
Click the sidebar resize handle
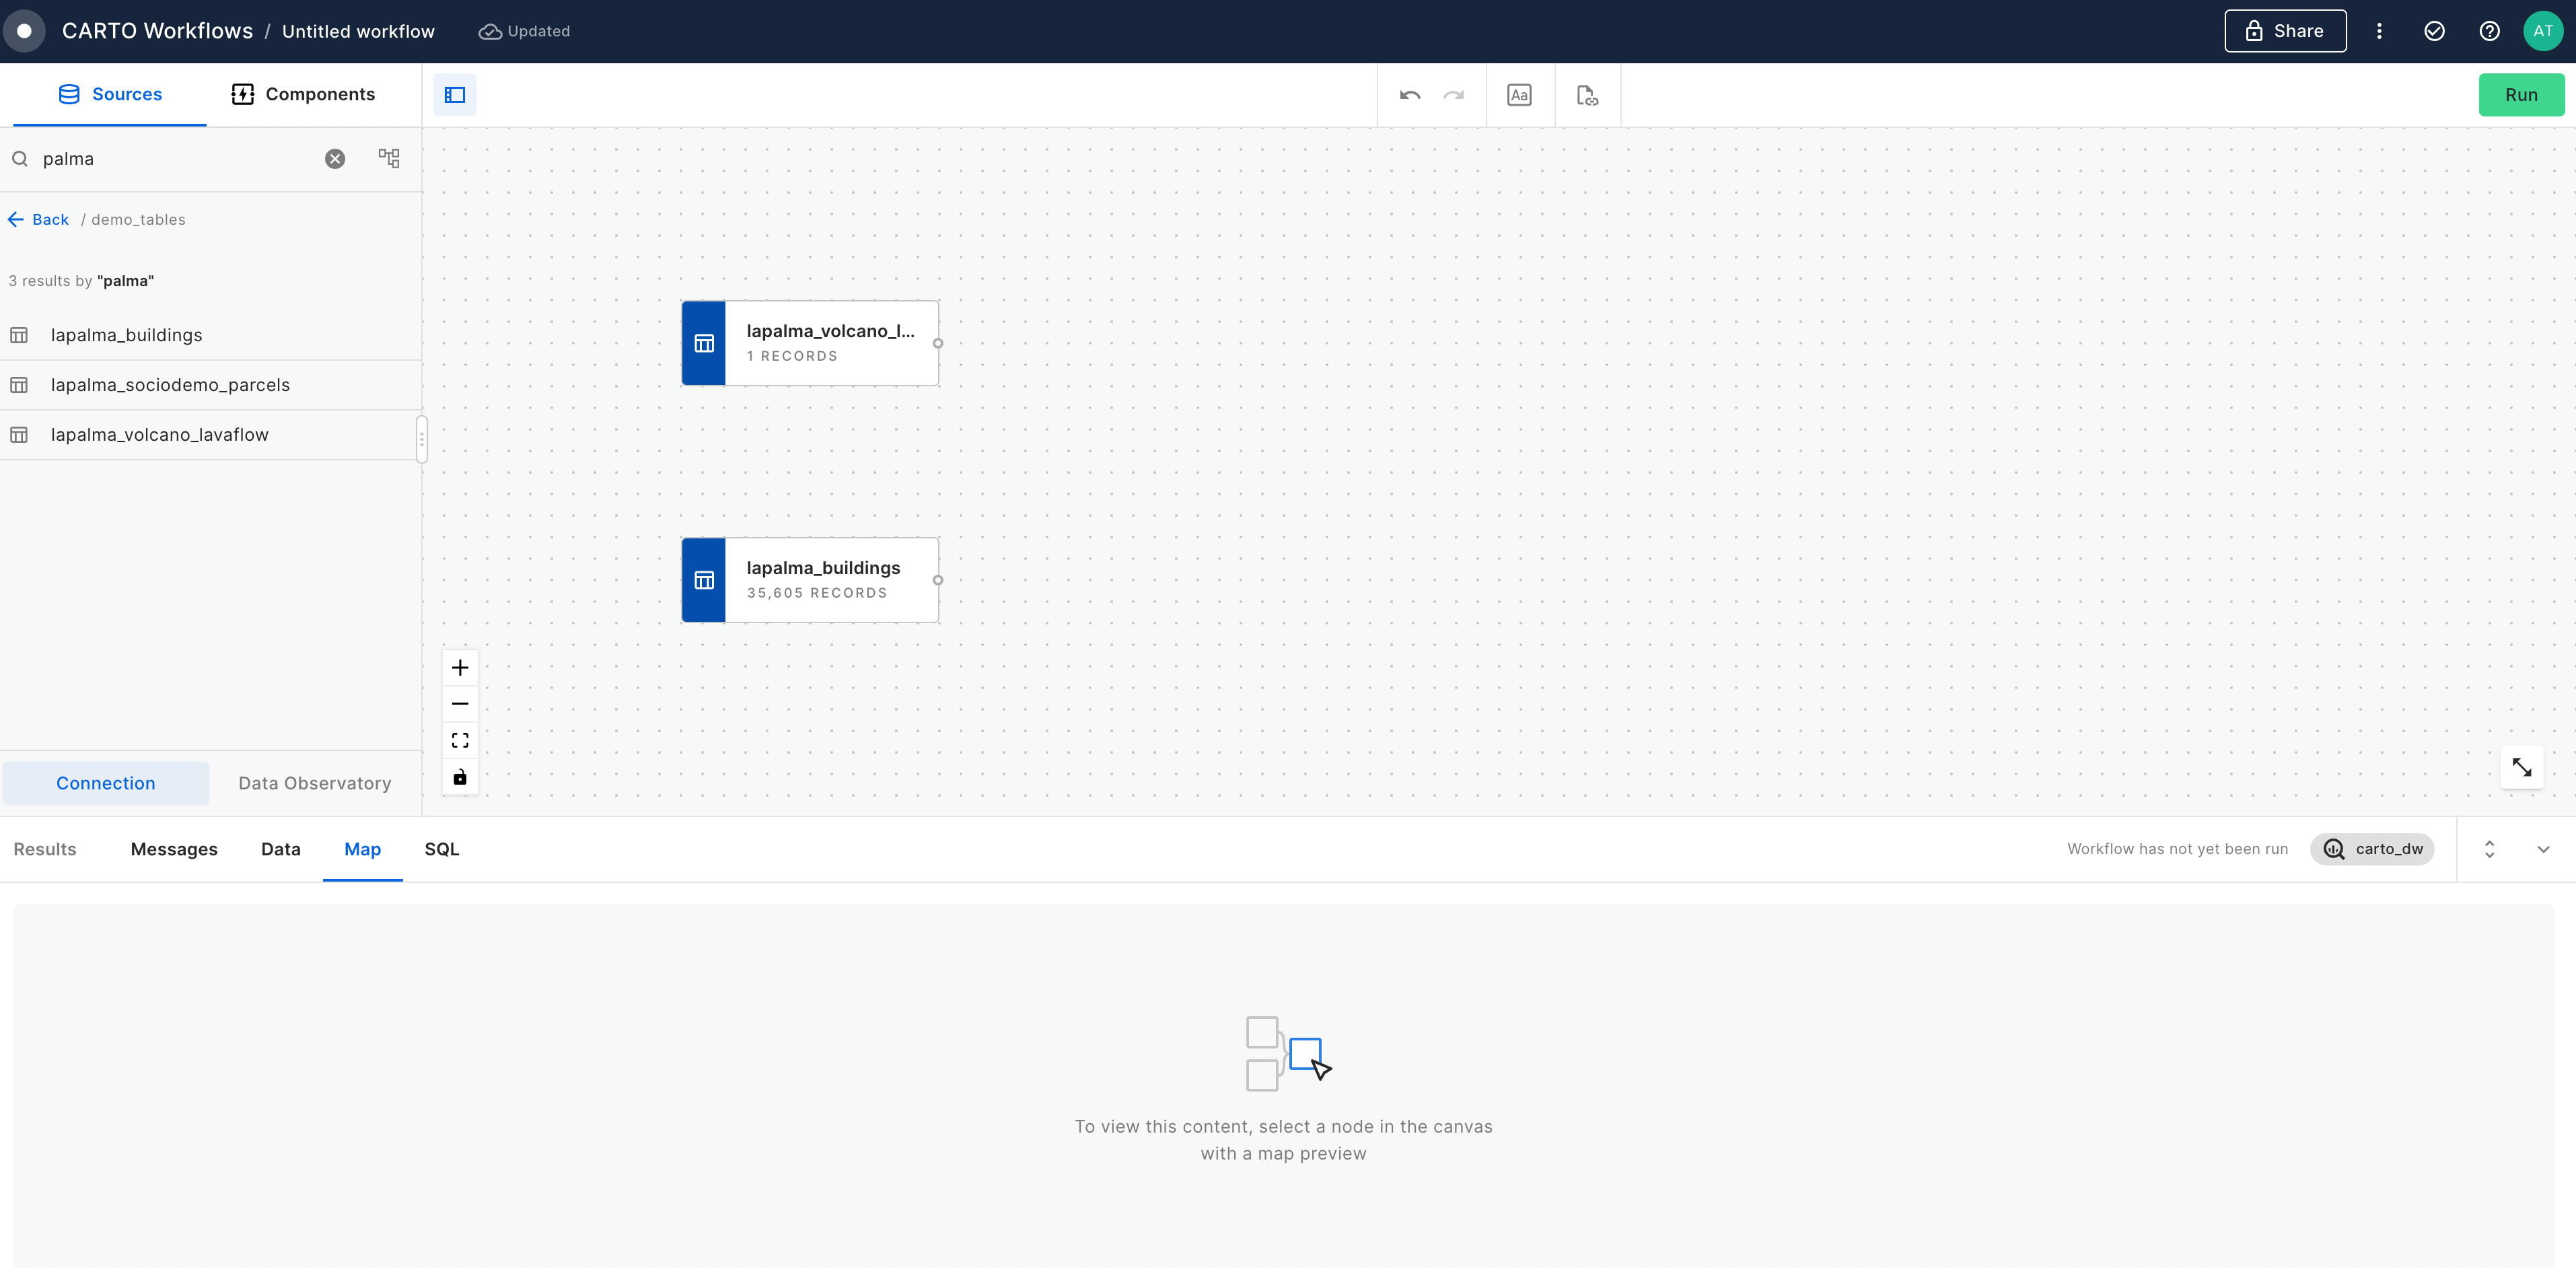422,439
